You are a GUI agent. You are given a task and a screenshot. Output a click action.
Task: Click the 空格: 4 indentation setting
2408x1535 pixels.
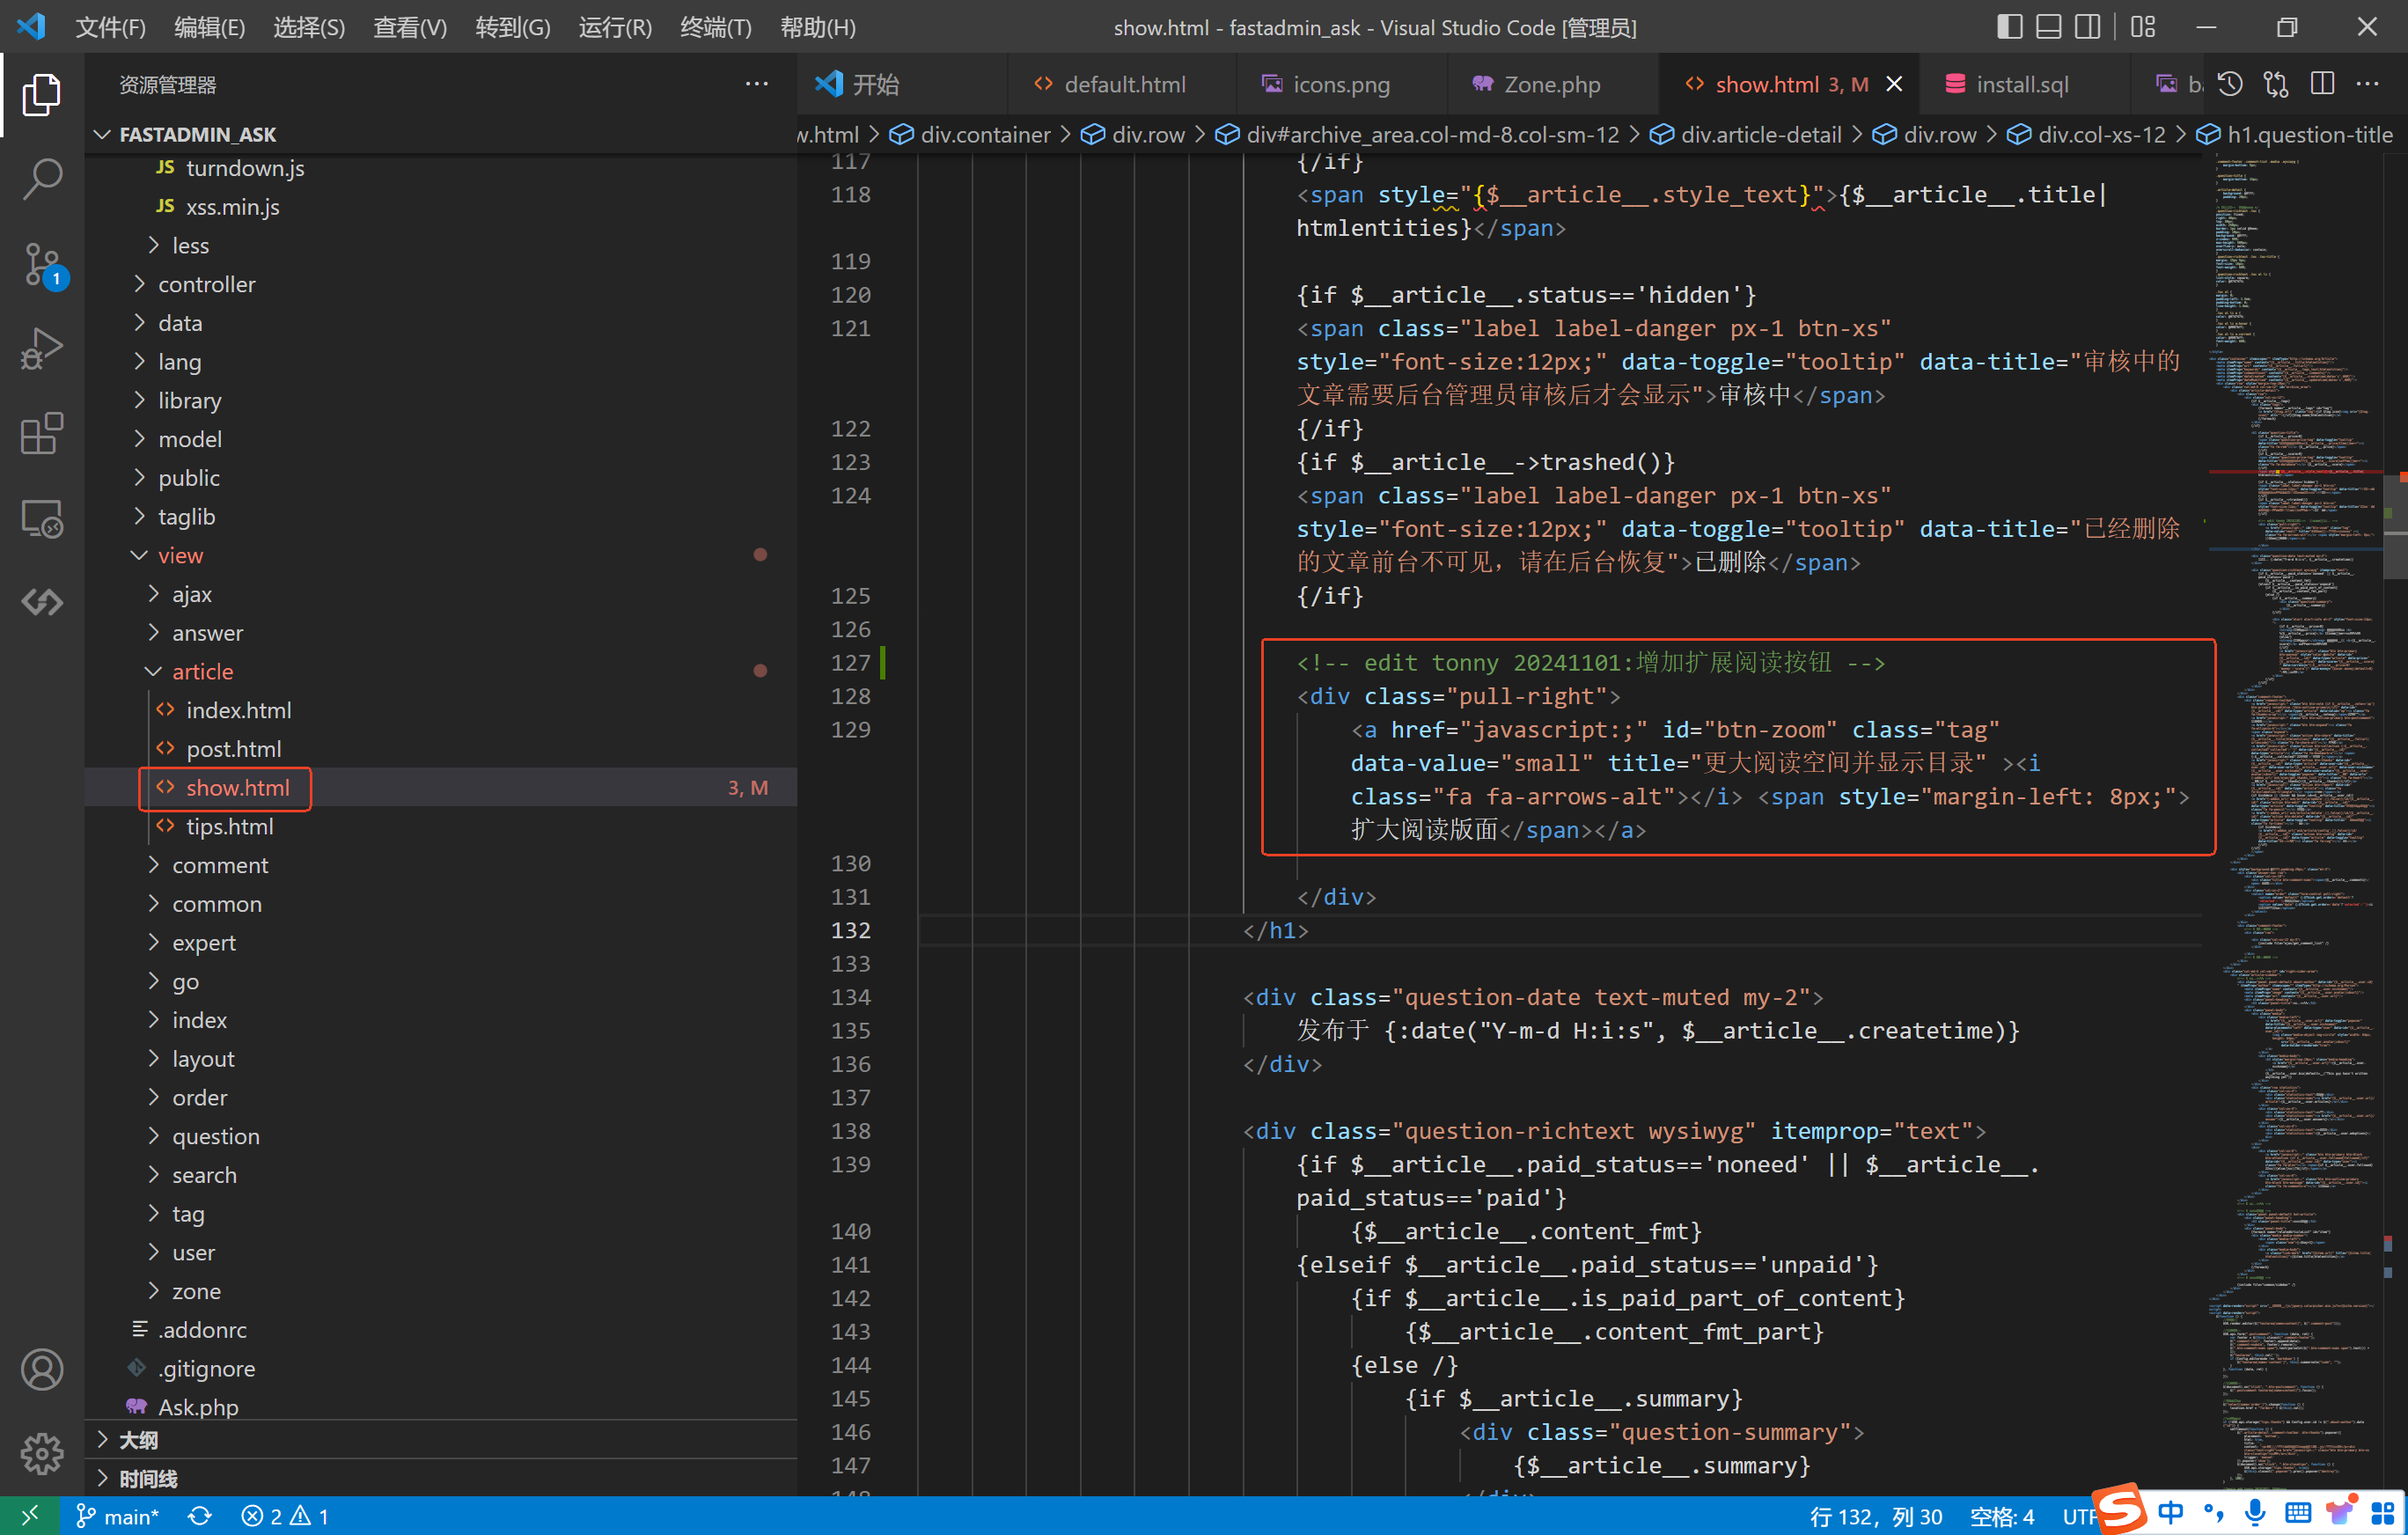(x=2002, y=1516)
